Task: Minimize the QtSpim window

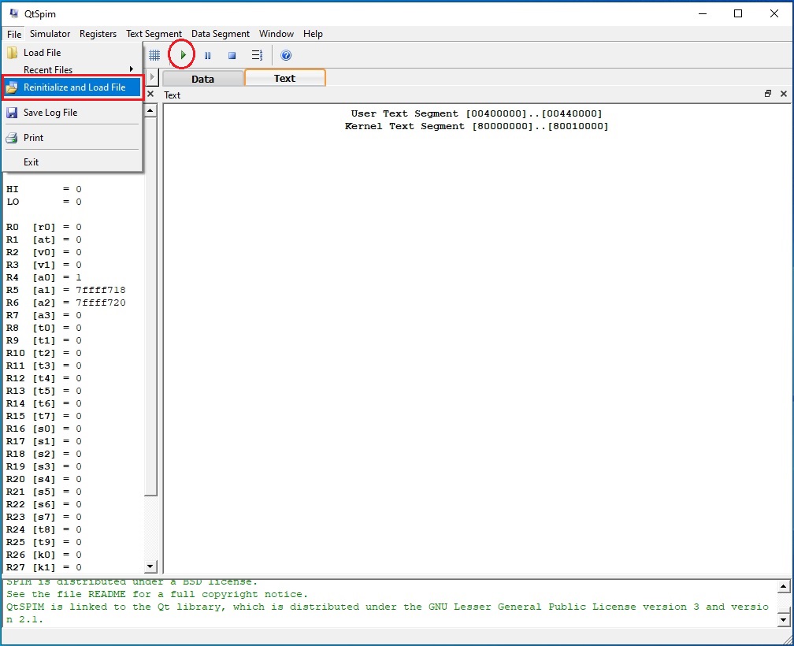Action: pos(703,13)
